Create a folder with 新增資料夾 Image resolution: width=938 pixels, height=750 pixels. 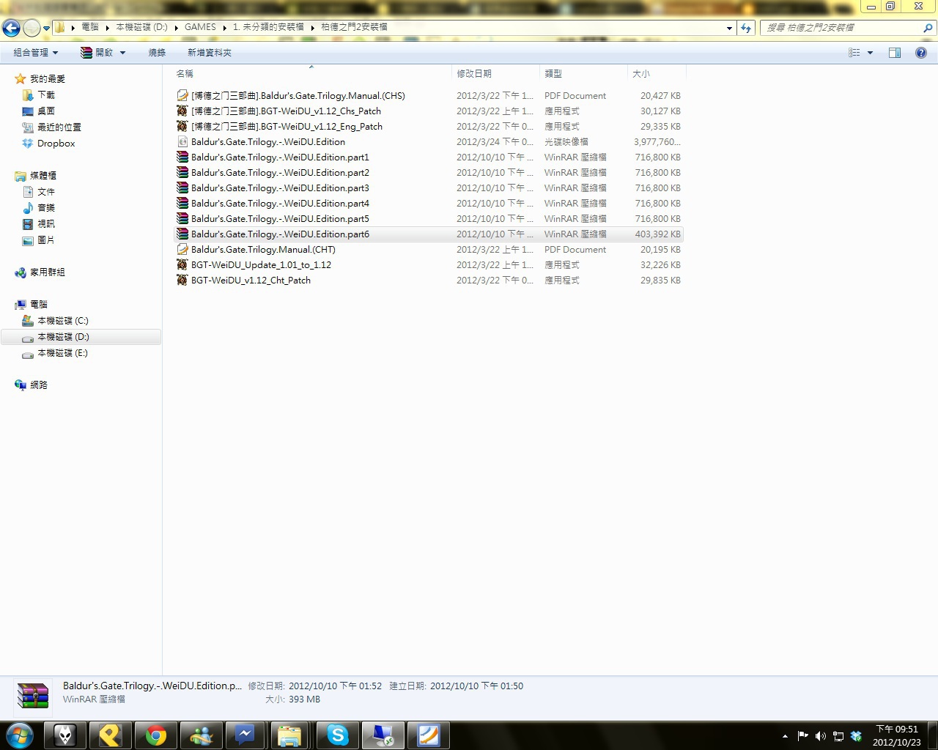[x=210, y=53]
